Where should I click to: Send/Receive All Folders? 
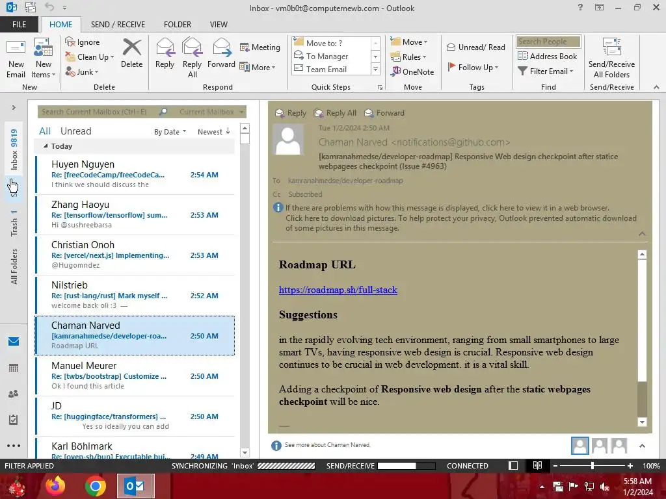pos(611,58)
